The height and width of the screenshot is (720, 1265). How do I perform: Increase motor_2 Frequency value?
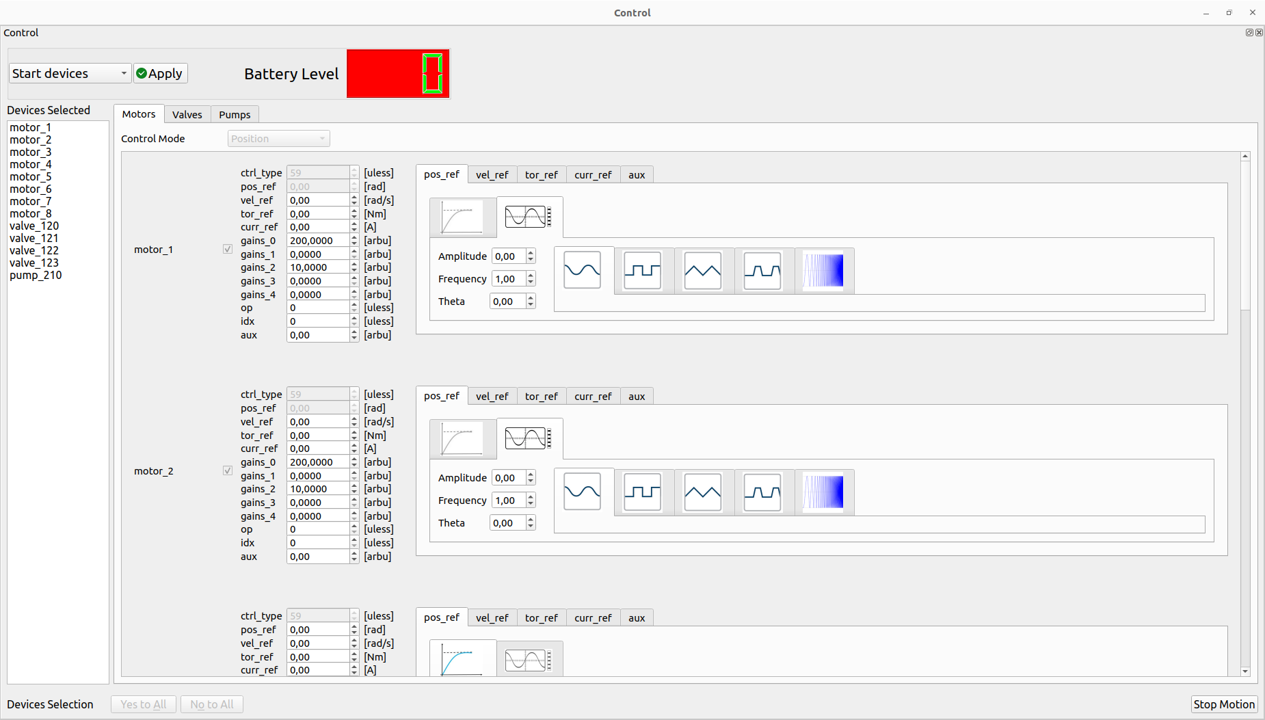[x=531, y=496]
